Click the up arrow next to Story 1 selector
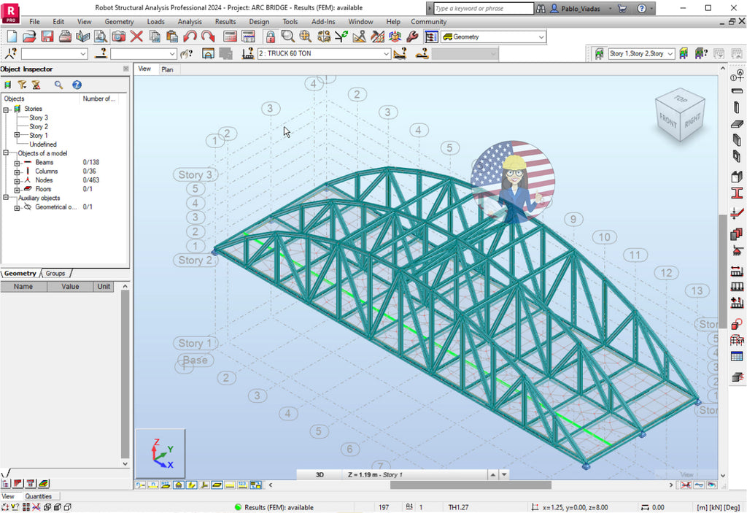This screenshot has height=513, width=747. click(736, 53)
